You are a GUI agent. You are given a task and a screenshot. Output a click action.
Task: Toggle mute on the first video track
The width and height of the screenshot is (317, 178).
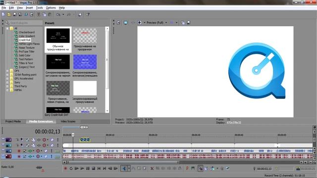click(52, 139)
